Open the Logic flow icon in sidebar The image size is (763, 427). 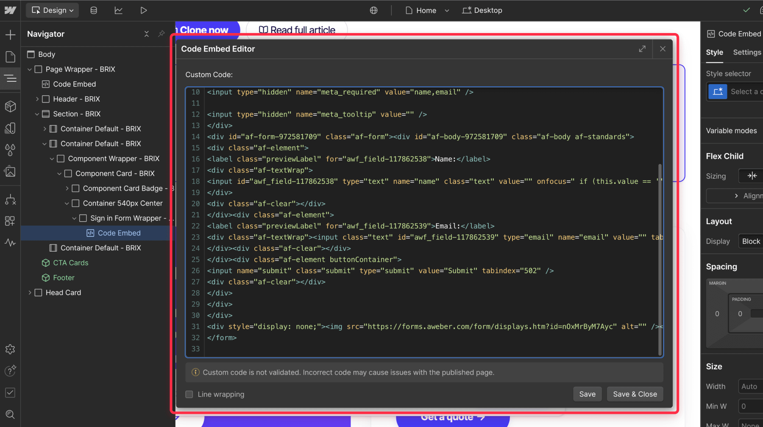coord(10,199)
